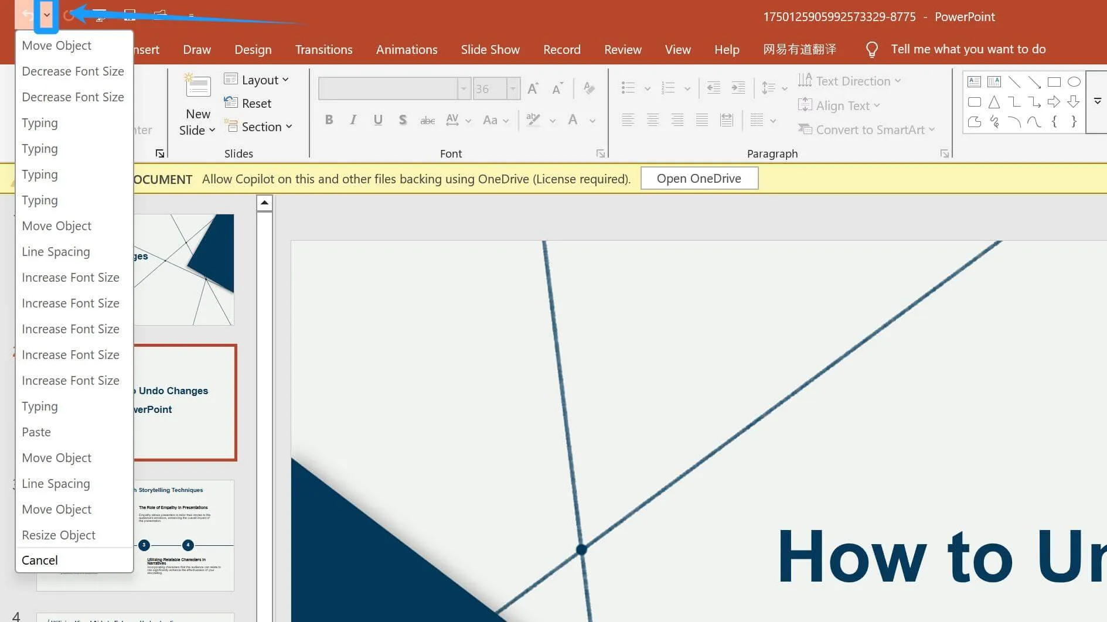Click the Clear All Formatting icon

coord(589,88)
